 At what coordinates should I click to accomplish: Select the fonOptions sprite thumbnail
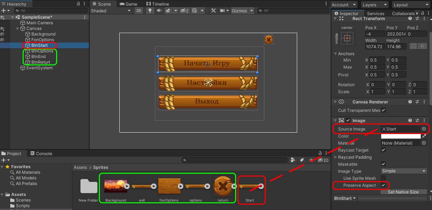[169, 186]
